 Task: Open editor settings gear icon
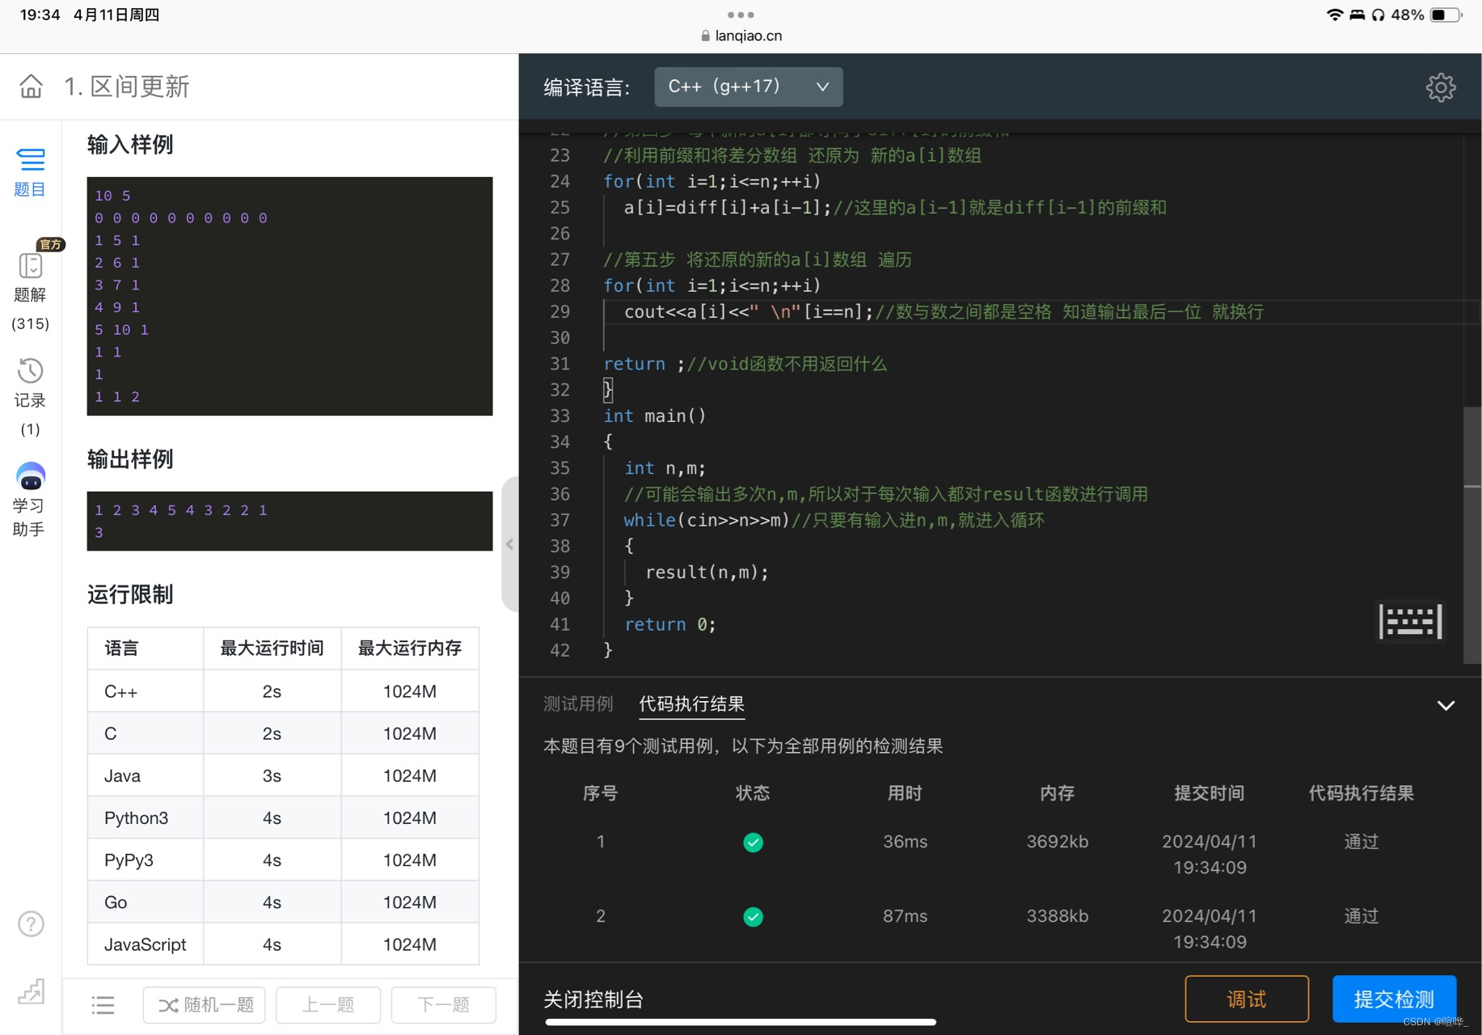1440,87
